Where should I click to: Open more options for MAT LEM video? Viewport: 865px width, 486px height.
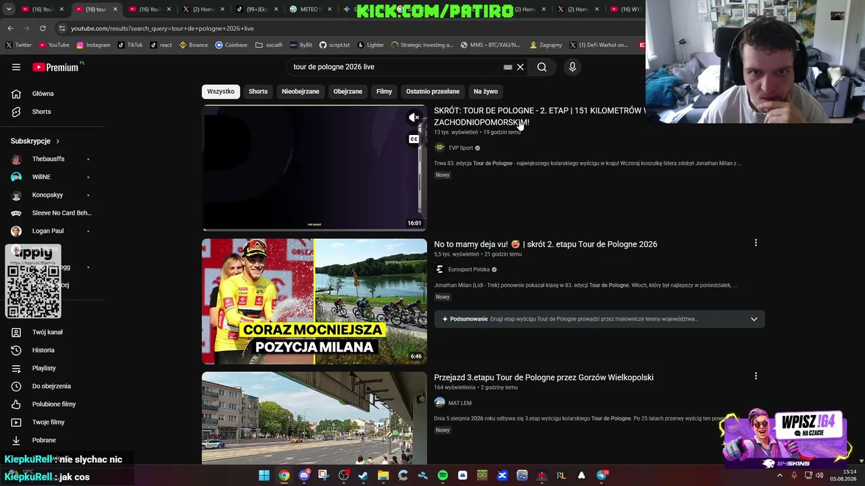point(756,376)
